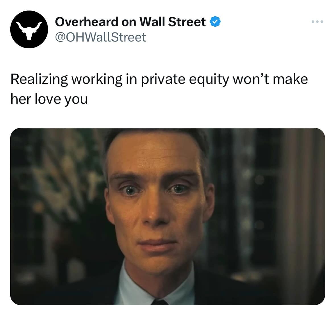Expand the tweet options ellipsis dropdown
This screenshot has height=315, width=335.
pyautogui.click(x=317, y=22)
